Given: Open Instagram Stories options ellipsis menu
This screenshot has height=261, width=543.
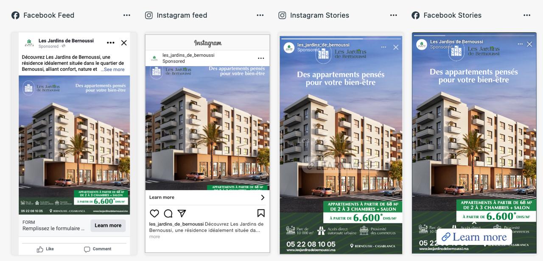Looking at the screenshot, I should click(x=394, y=15).
